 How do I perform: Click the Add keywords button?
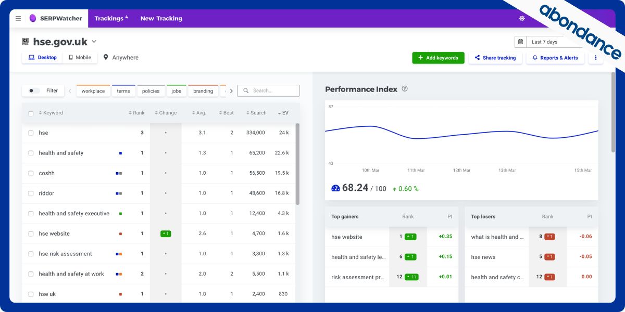coord(438,58)
